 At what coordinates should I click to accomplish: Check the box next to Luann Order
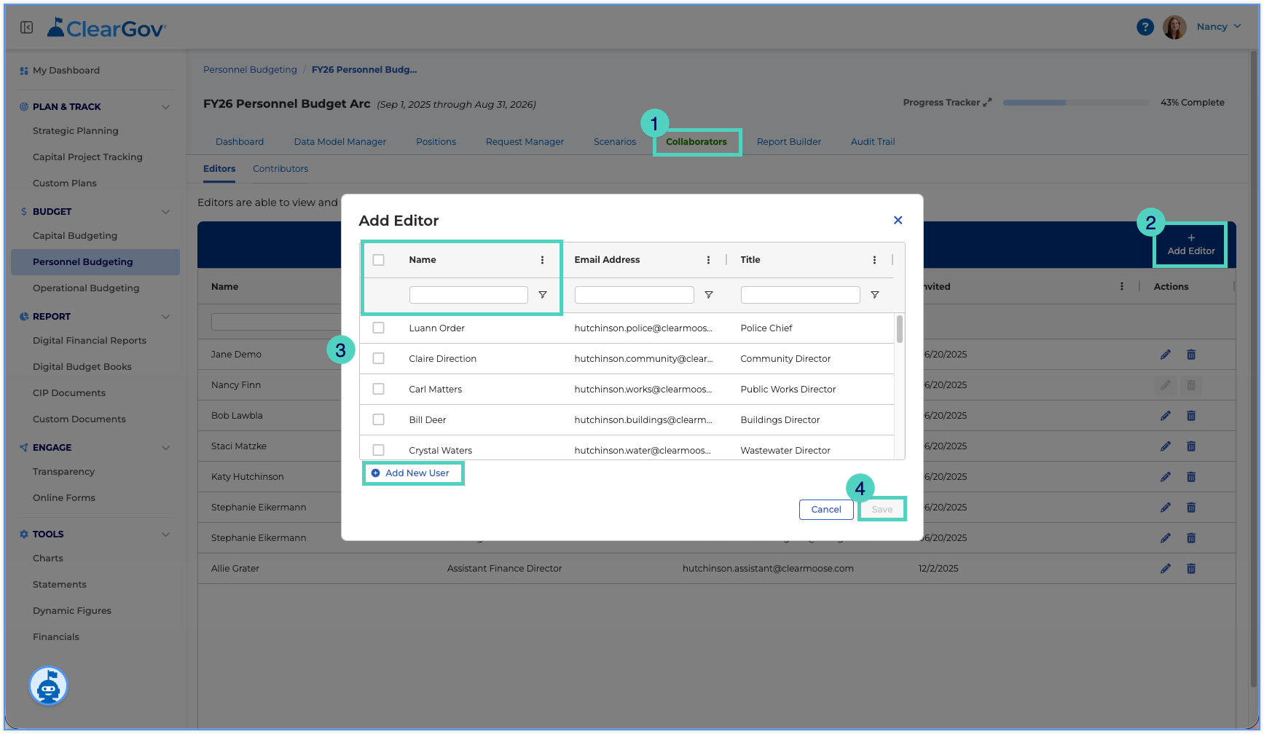click(x=379, y=328)
